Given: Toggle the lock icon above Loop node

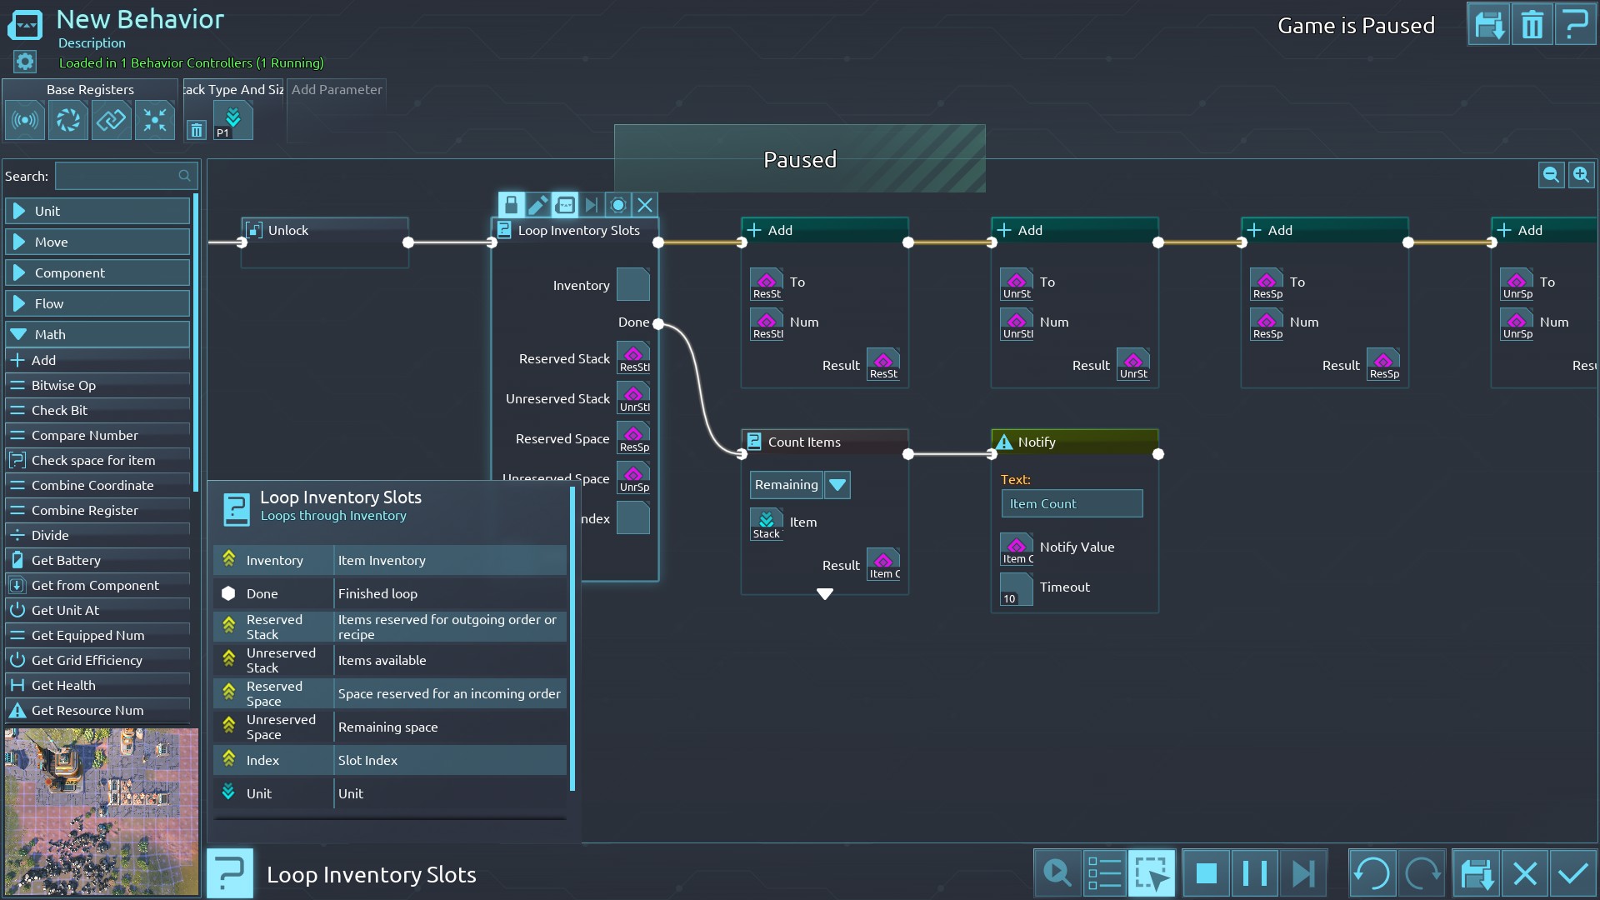Looking at the screenshot, I should (x=511, y=205).
